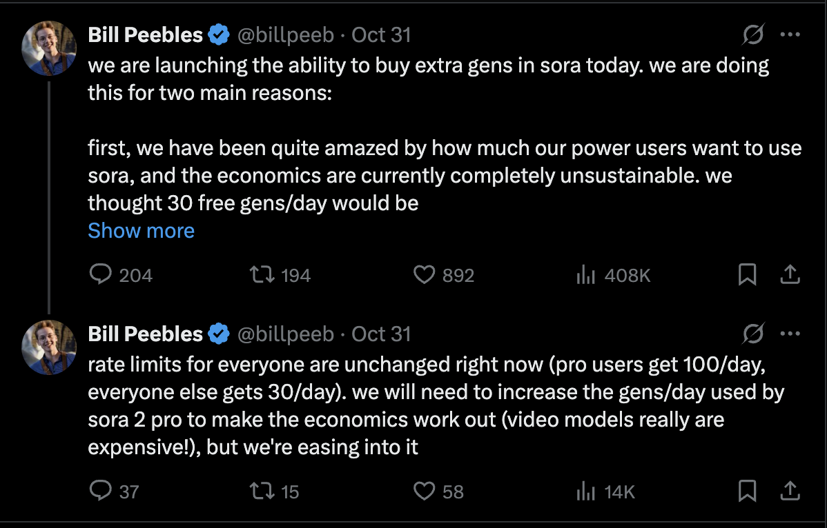Viewport: 827px width, 528px height.
Task: Open the Grok icon on the second tweet
Action: pos(754,334)
